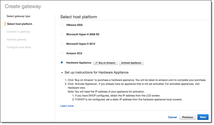Choose Microsoft Hyper-V 2008 R2 option

[x=62, y=34]
